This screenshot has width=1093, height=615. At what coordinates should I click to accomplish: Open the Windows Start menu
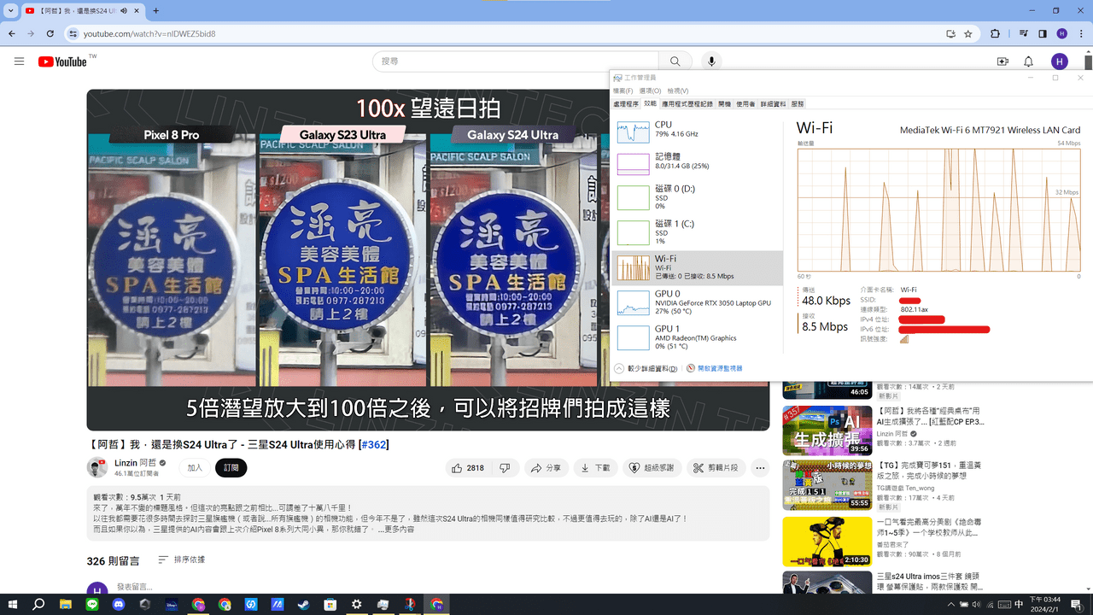click(13, 604)
